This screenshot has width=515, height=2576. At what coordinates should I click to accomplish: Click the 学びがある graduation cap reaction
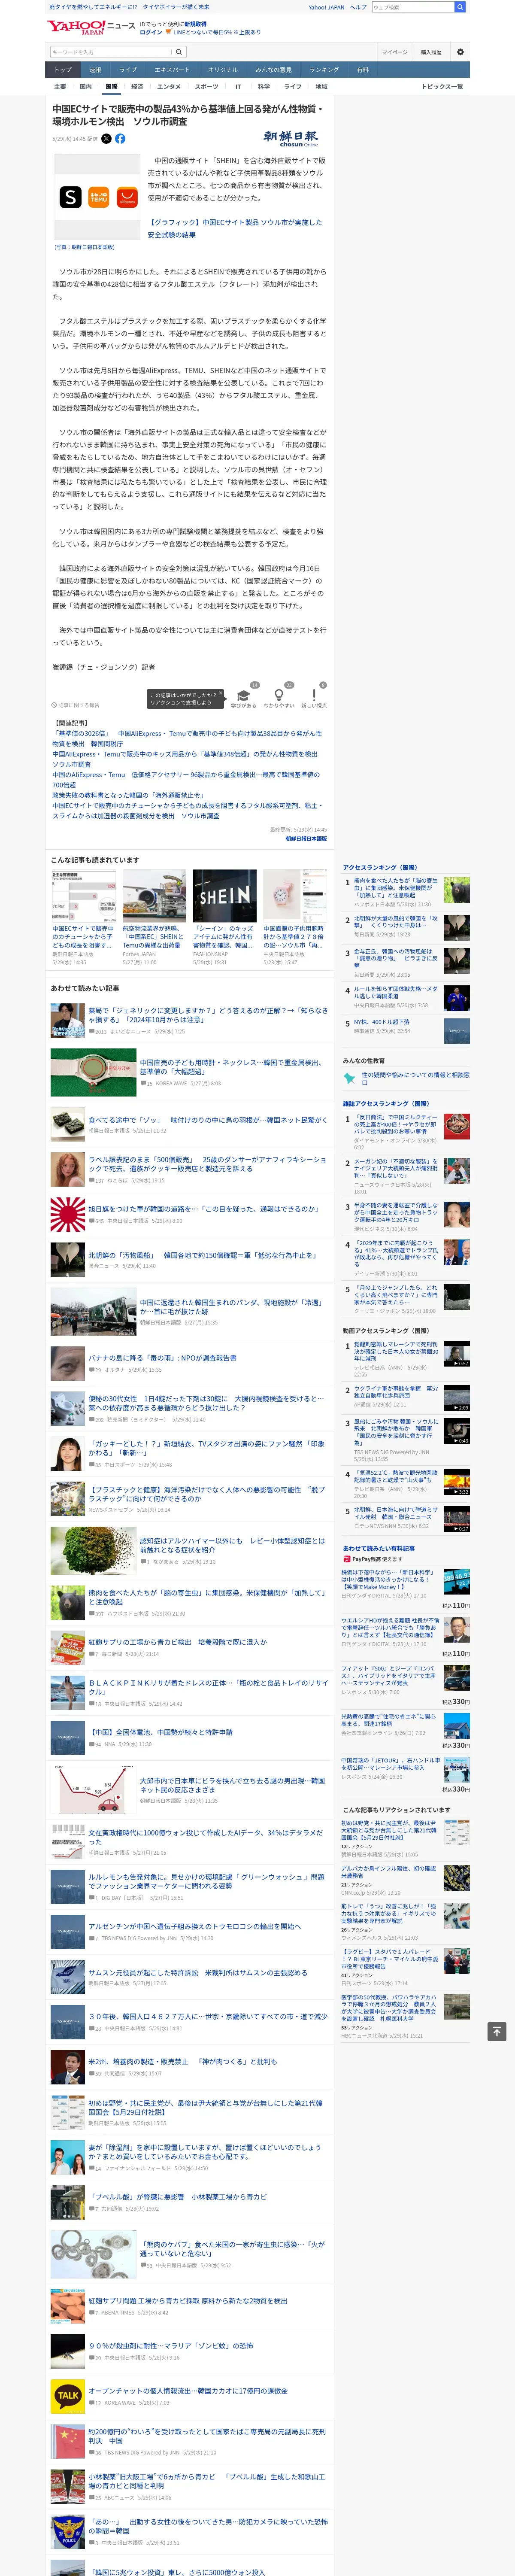(243, 696)
